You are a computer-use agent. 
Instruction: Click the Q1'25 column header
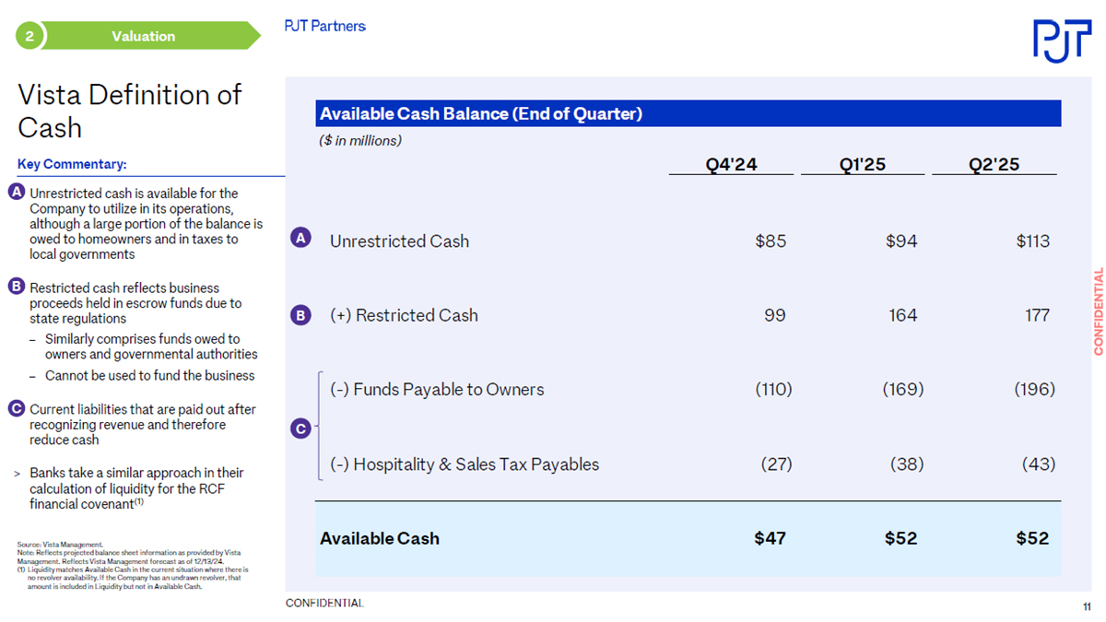[x=862, y=164]
